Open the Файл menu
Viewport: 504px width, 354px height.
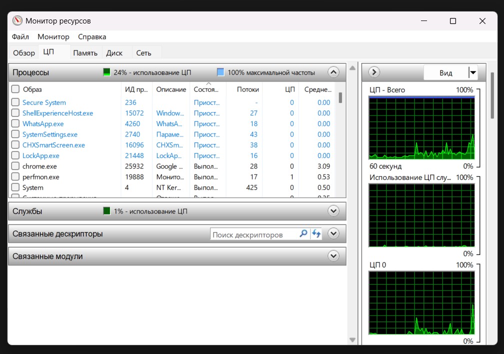pyautogui.click(x=20, y=36)
